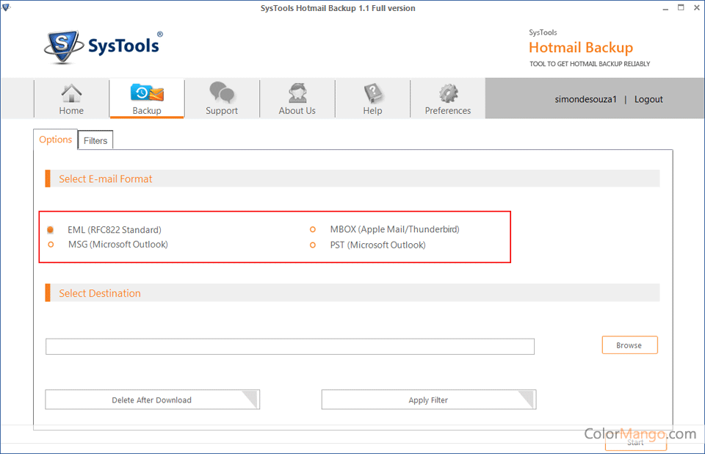705x454 pixels.
Task: Open the Backup toolbar icon
Action: (x=147, y=93)
